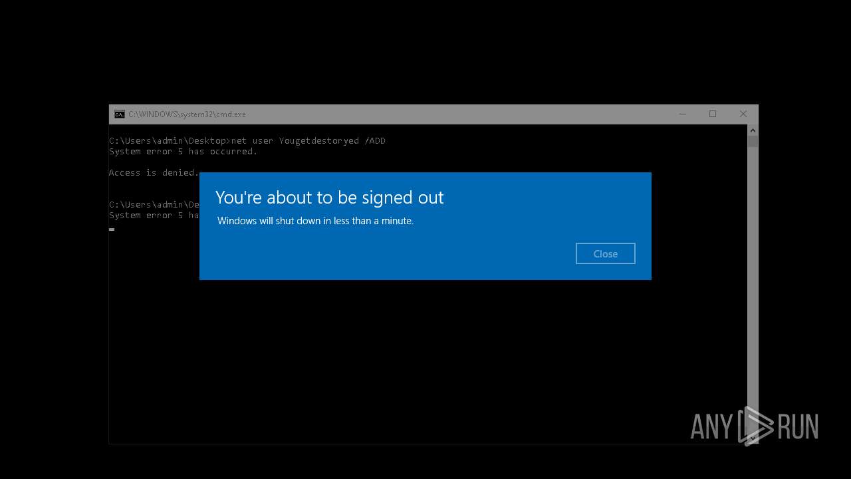Click the first 'System error 5 has occurred.' line
The image size is (851, 479).
(183, 152)
